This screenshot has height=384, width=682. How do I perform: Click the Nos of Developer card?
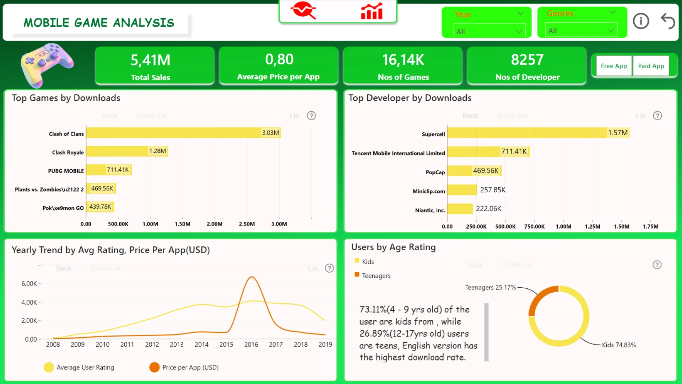(x=526, y=65)
